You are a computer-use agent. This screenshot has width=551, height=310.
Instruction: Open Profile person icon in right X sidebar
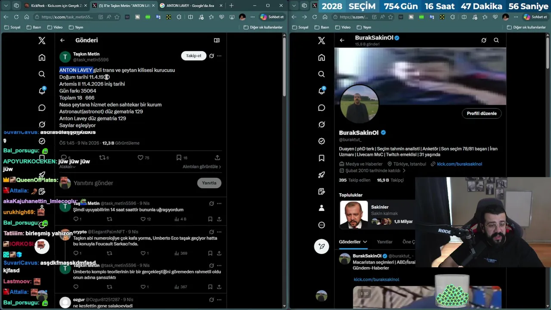coord(322,208)
